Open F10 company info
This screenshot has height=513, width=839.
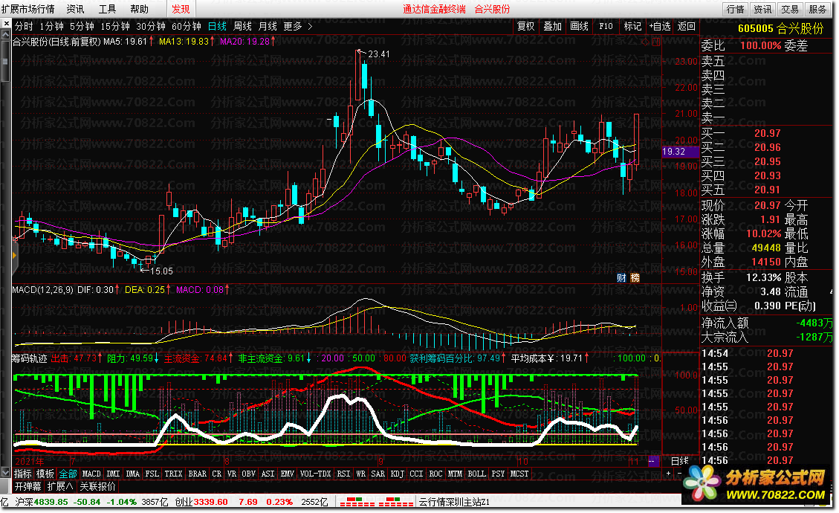click(x=606, y=26)
